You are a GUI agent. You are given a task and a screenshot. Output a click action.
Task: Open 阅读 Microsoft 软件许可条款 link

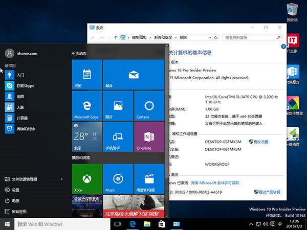point(214,182)
